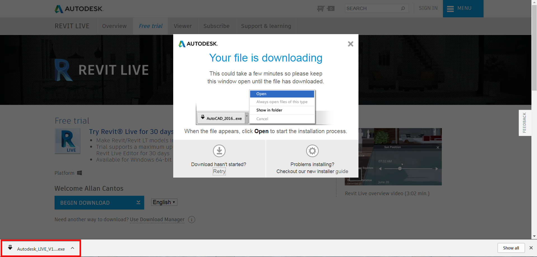Open the FEEDBACK side tab
The width and height of the screenshot is (537, 257).
click(x=525, y=123)
